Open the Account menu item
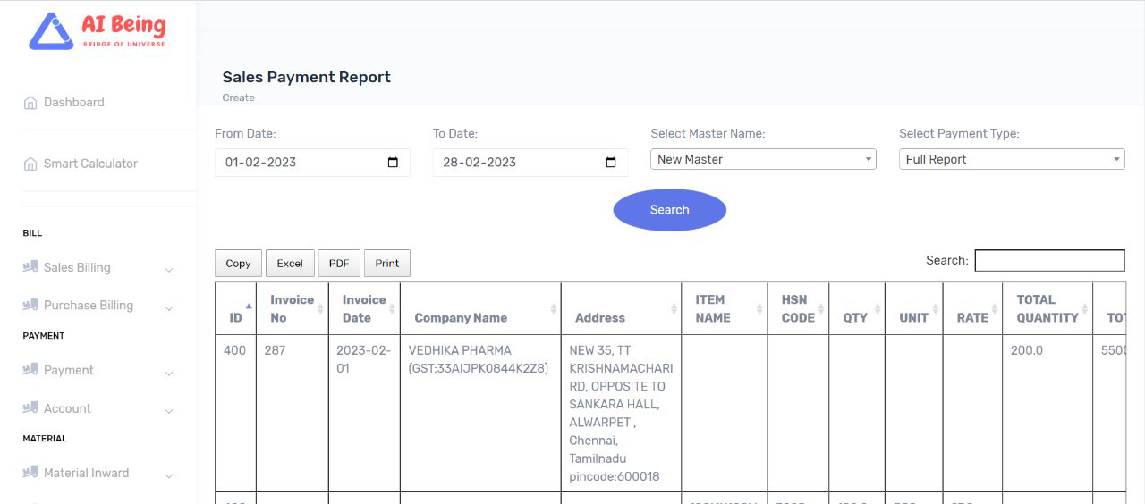 coord(67,408)
